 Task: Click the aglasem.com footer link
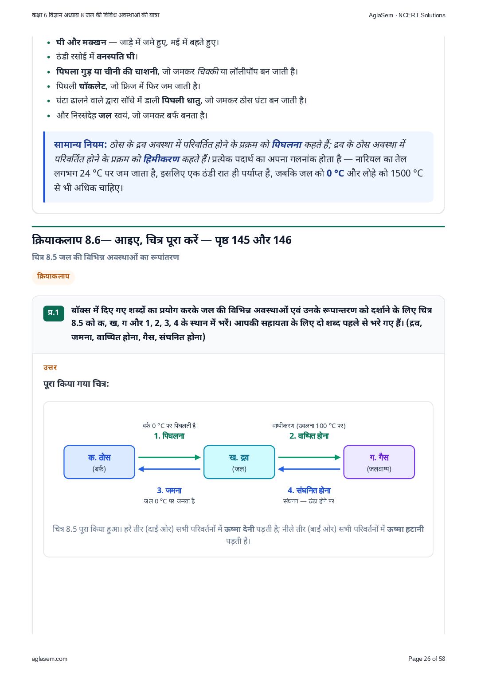50,659
